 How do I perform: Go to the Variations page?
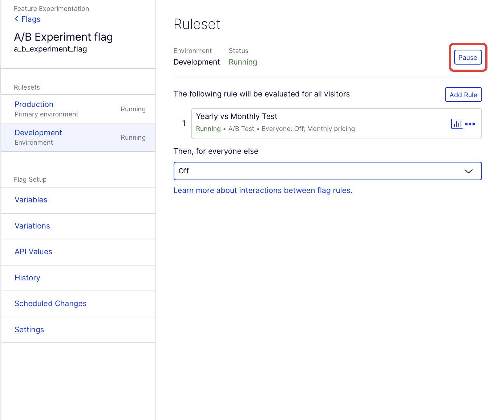point(32,226)
